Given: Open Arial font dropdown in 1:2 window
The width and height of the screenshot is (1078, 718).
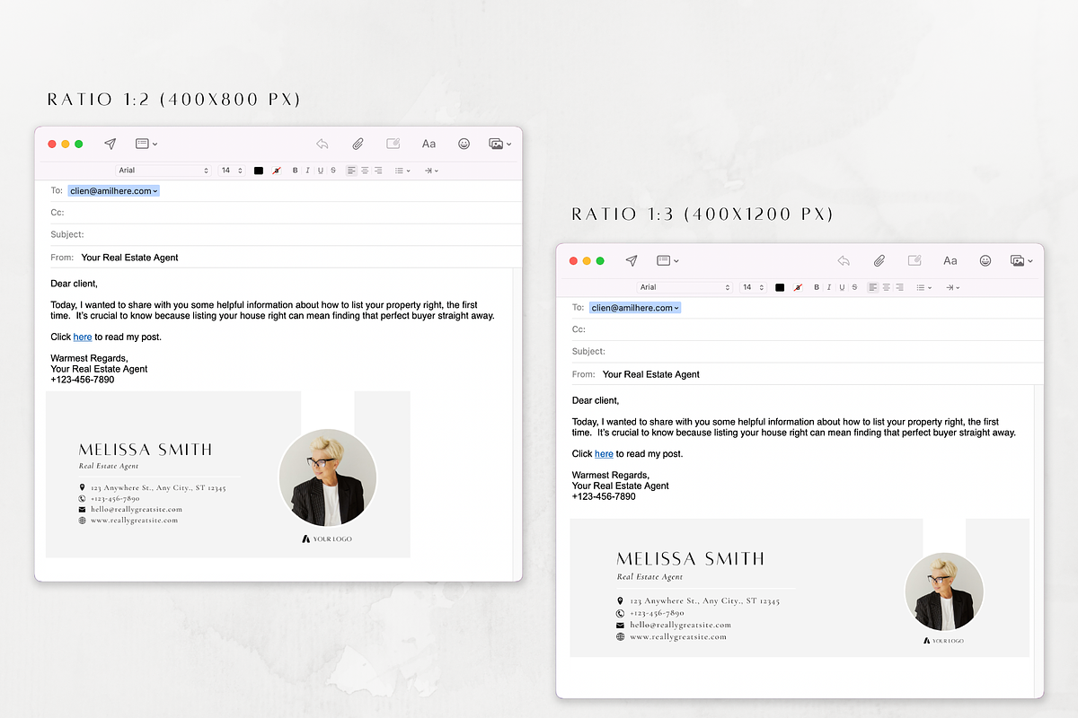Looking at the screenshot, I should click(x=163, y=171).
